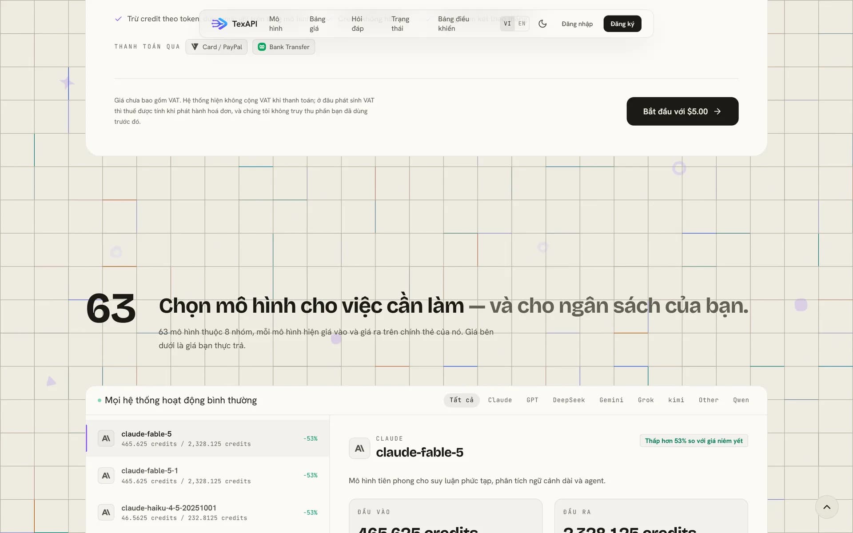Viewport: 853px width, 533px height.
Task: Click Mọi hệ thống hoạt động bình thường status
Action: [x=177, y=400]
